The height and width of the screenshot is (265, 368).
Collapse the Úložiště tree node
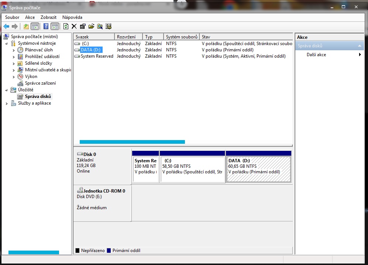(x=6, y=90)
